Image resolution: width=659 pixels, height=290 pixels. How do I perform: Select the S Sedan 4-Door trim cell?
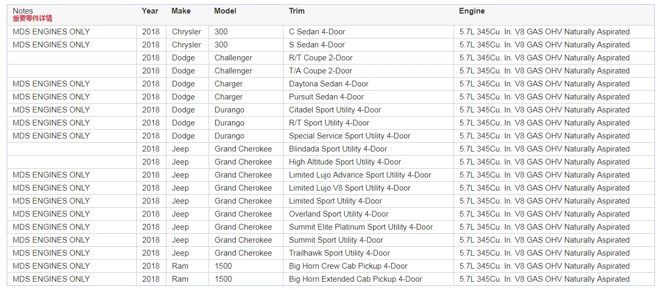(317, 45)
